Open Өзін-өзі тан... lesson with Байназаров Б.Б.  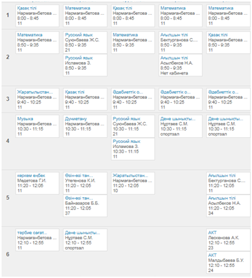click(79, 198)
